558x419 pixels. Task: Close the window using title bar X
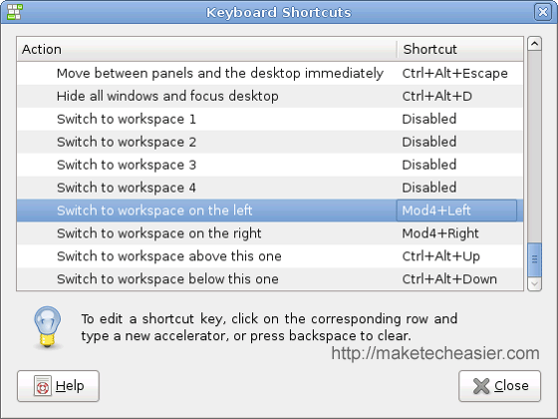click(x=543, y=12)
